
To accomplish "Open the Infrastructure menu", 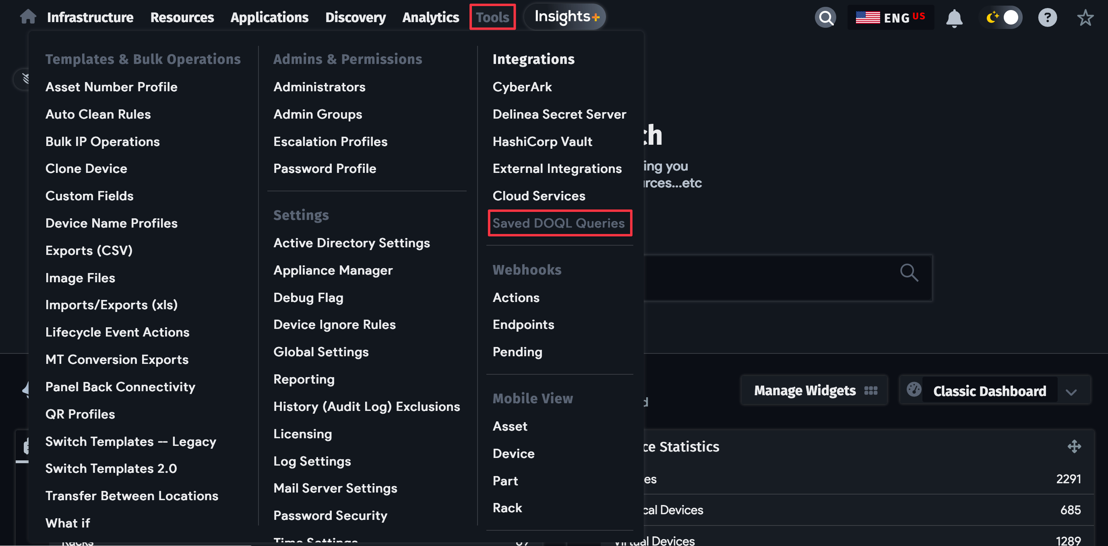I will [90, 17].
